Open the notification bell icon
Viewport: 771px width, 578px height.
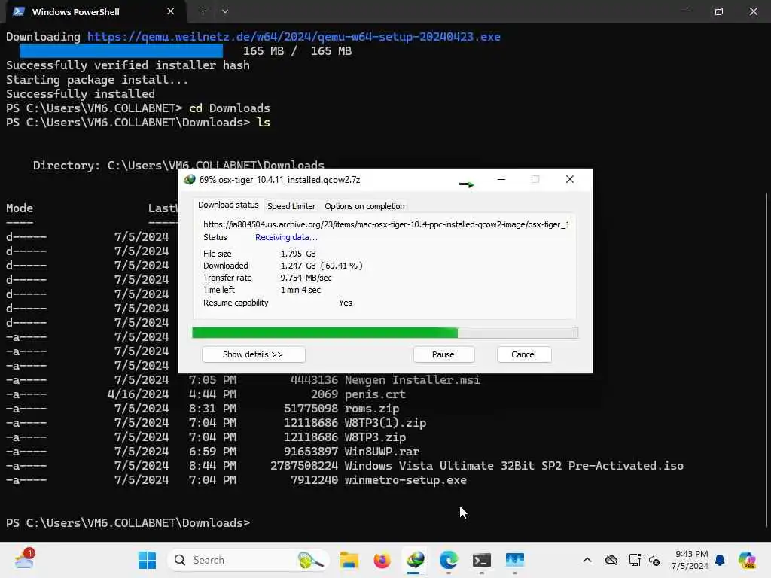tap(720, 560)
